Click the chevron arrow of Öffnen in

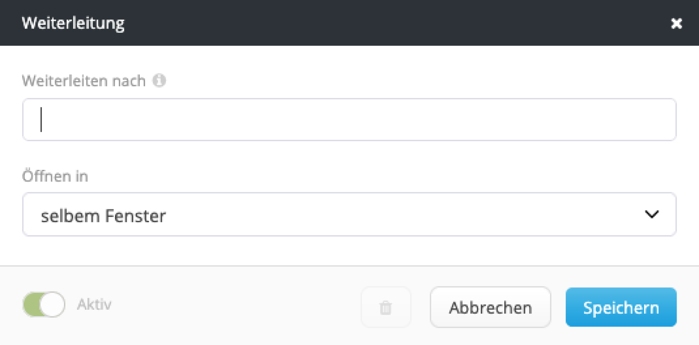pyautogui.click(x=651, y=214)
